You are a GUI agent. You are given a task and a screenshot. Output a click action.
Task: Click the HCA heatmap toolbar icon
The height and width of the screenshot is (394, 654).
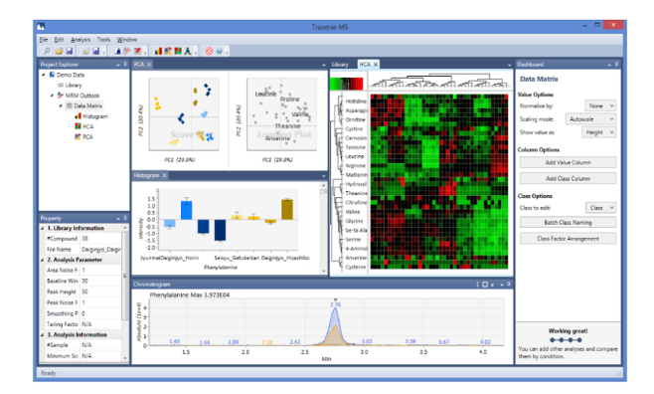tap(178, 51)
